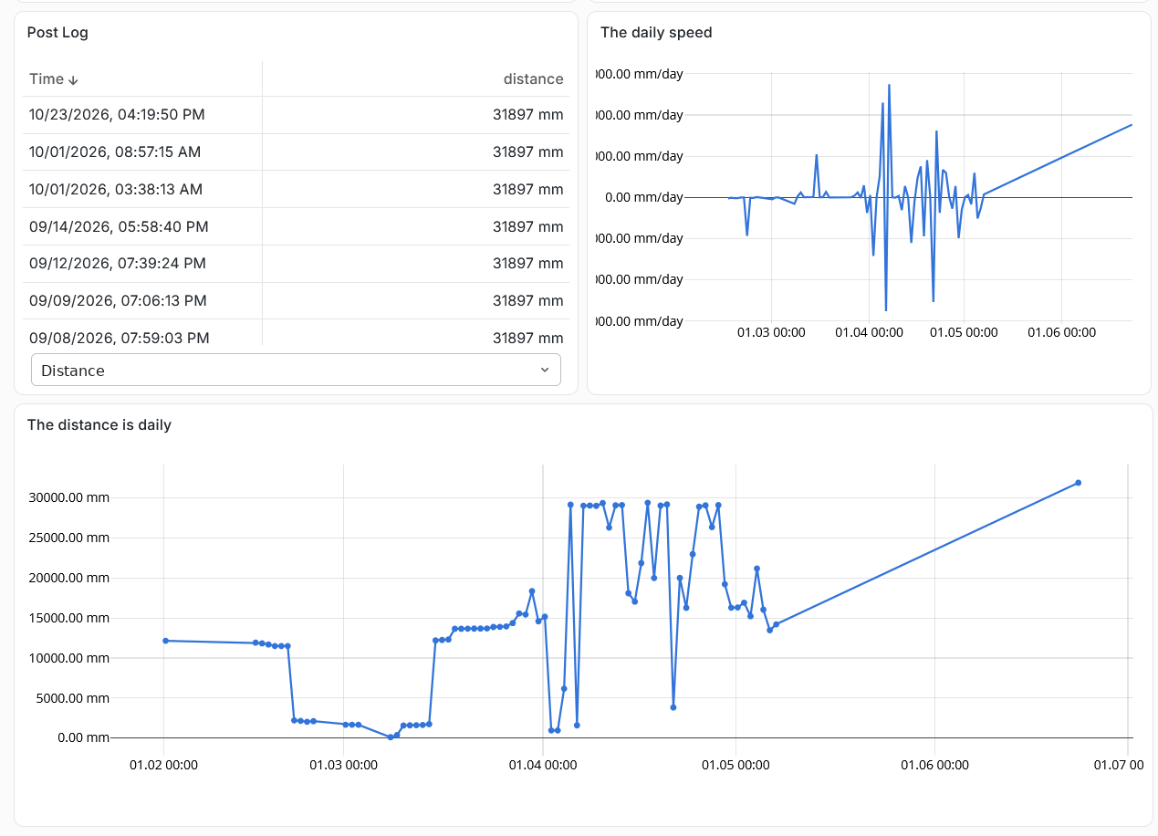Click the 5000.00 mm axis label

pos(74,697)
